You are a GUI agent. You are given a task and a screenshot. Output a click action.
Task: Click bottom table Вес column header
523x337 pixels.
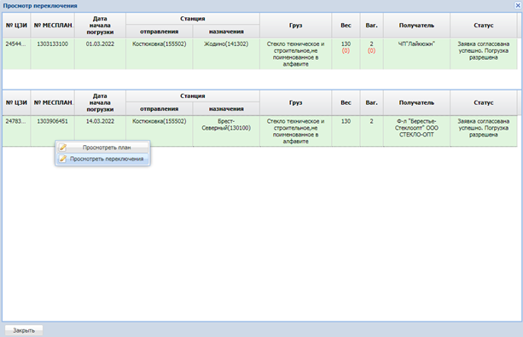point(346,102)
